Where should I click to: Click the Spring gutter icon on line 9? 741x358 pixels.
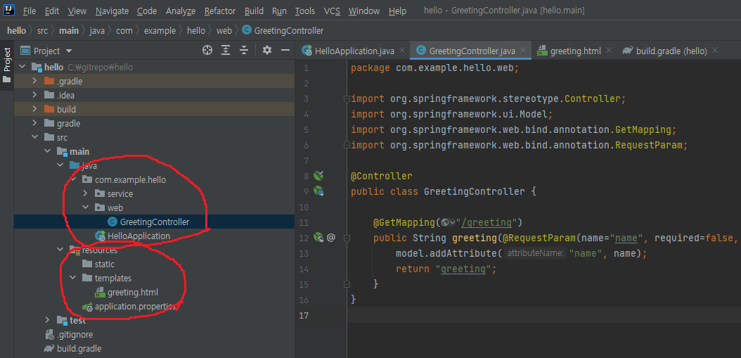tap(319, 191)
